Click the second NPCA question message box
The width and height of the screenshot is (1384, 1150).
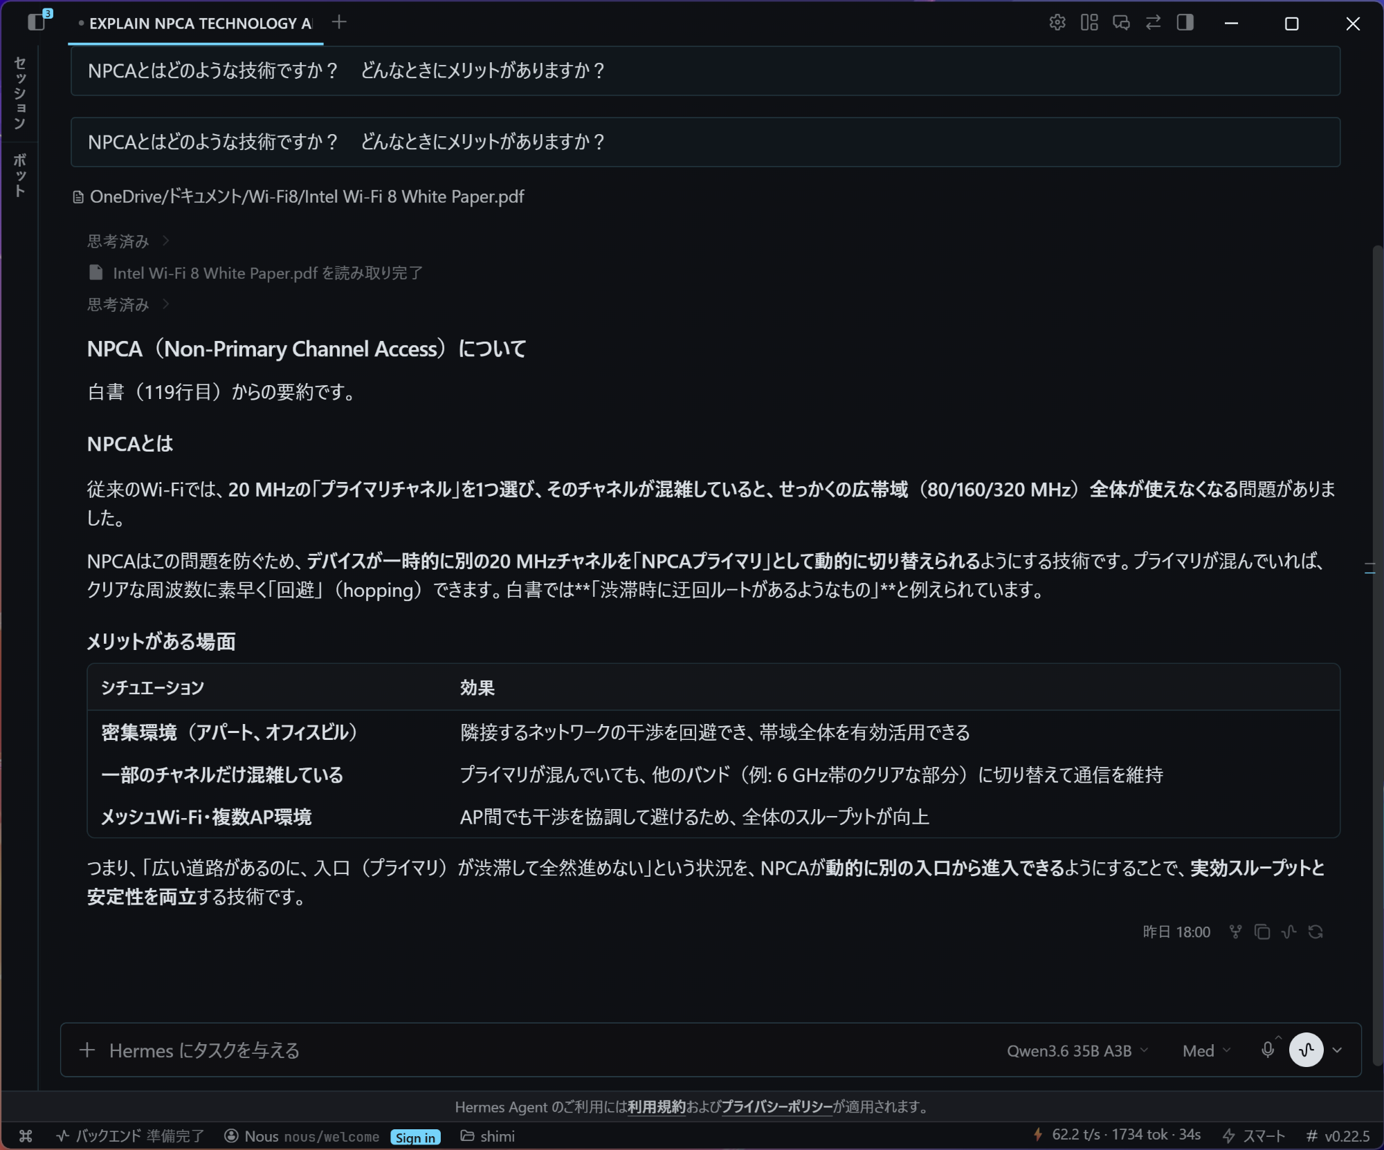(705, 142)
